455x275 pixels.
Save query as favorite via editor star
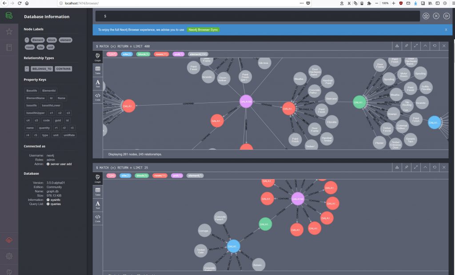426,16
